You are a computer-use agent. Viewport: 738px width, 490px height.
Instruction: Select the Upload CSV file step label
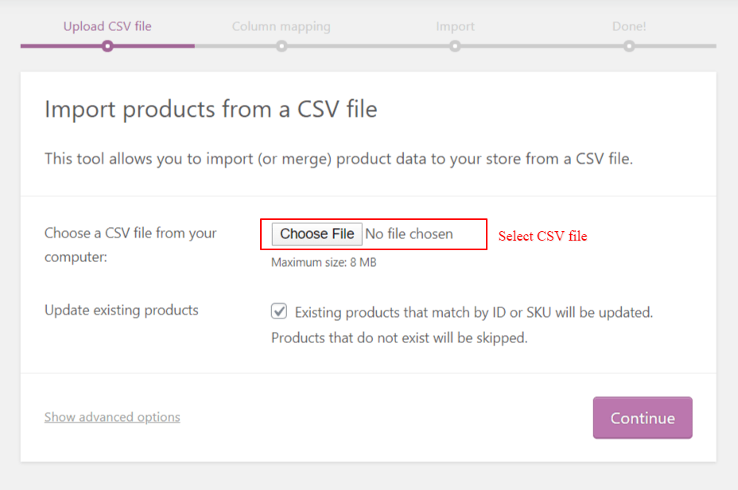point(107,26)
